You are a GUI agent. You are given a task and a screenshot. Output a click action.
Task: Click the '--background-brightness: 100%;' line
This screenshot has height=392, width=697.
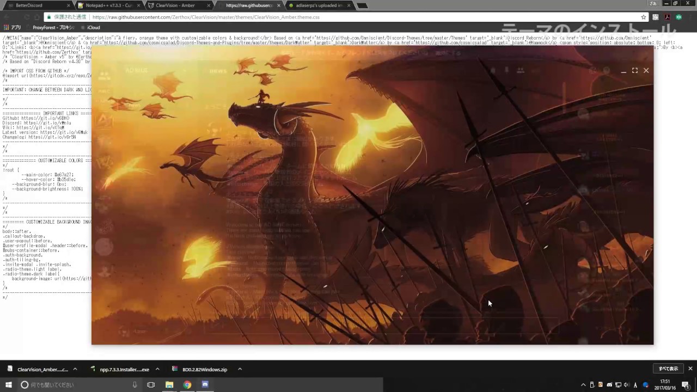click(x=47, y=189)
